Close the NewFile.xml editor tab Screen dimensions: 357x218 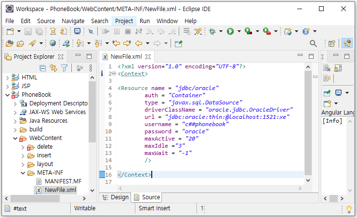(x=148, y=57)
